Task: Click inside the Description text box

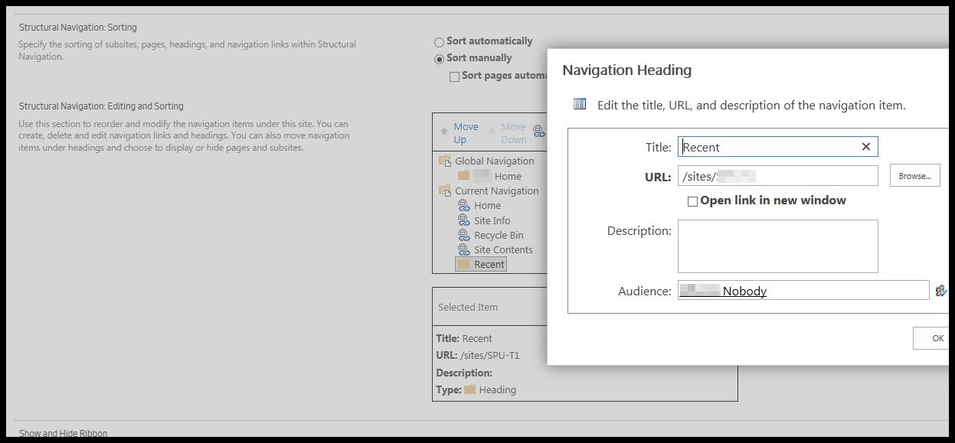Action: coord(777,245)
